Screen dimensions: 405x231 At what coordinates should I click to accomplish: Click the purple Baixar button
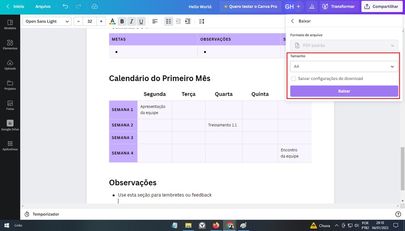pyautogui.click(x=344, y=91)
